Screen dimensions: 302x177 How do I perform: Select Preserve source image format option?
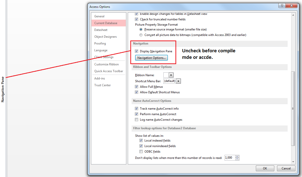pyautogui.click(x=141, y=29)
